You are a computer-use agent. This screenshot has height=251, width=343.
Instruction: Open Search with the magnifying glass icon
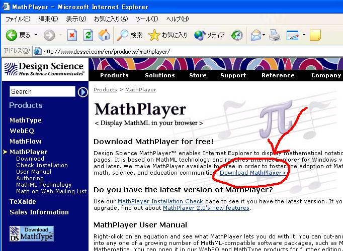122,35
